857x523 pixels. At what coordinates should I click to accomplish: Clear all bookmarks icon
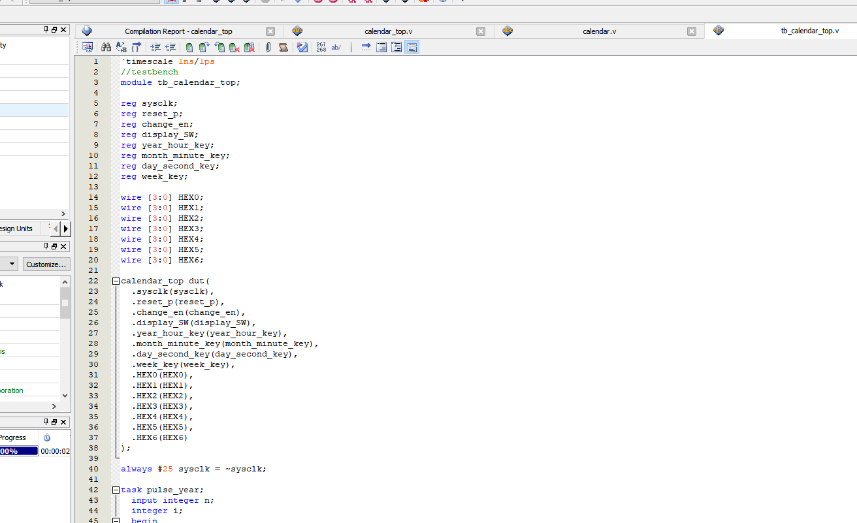point(250,47)
